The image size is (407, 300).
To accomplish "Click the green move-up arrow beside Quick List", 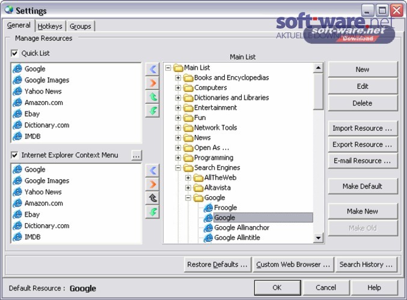I will coord(153,97).
